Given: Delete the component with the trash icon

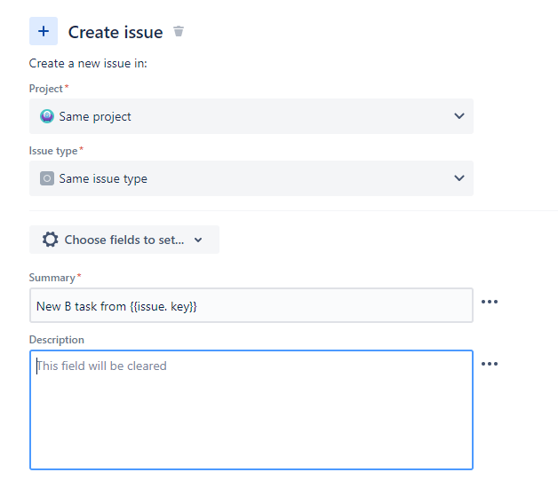Looking at the screenshot, I should tap(179, 32).
